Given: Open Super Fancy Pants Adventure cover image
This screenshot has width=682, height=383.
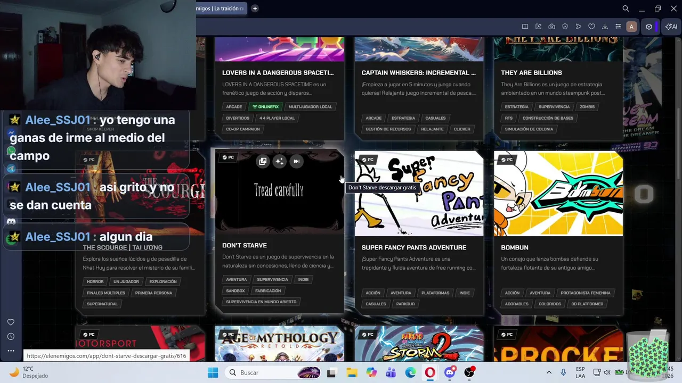Looking at the screenshot, I should point(419,194).
